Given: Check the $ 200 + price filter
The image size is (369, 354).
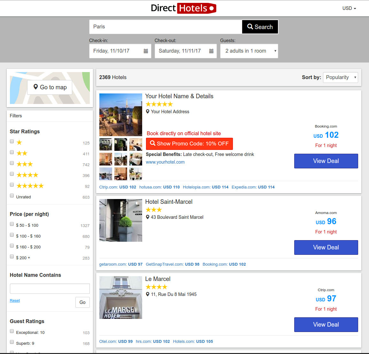Looking at the screenshot, I should click(12, 256).
